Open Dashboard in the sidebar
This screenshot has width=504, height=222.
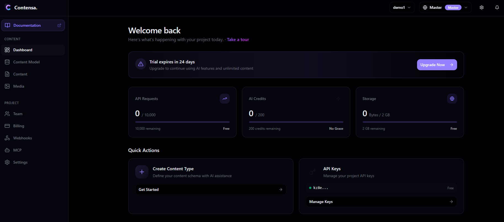click(33, 50)
